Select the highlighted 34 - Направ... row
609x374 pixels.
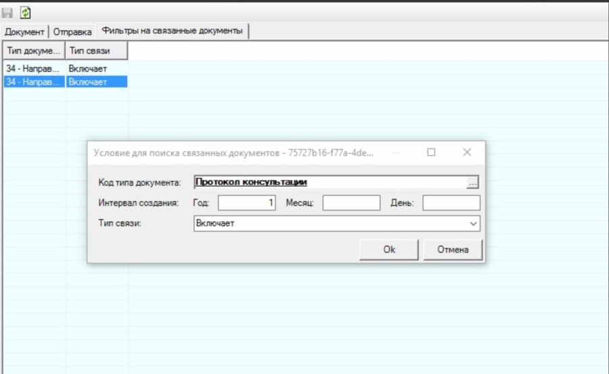34,82
